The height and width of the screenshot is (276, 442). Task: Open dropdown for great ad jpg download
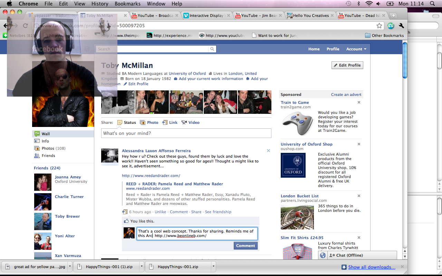point(70,267)
